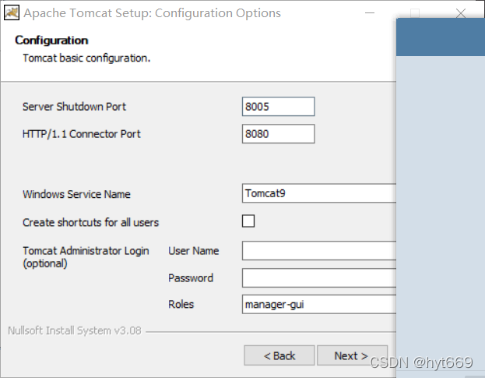
Task: Click the Tomcat Administrator Login (optional) label
Action: pos(86,257)
